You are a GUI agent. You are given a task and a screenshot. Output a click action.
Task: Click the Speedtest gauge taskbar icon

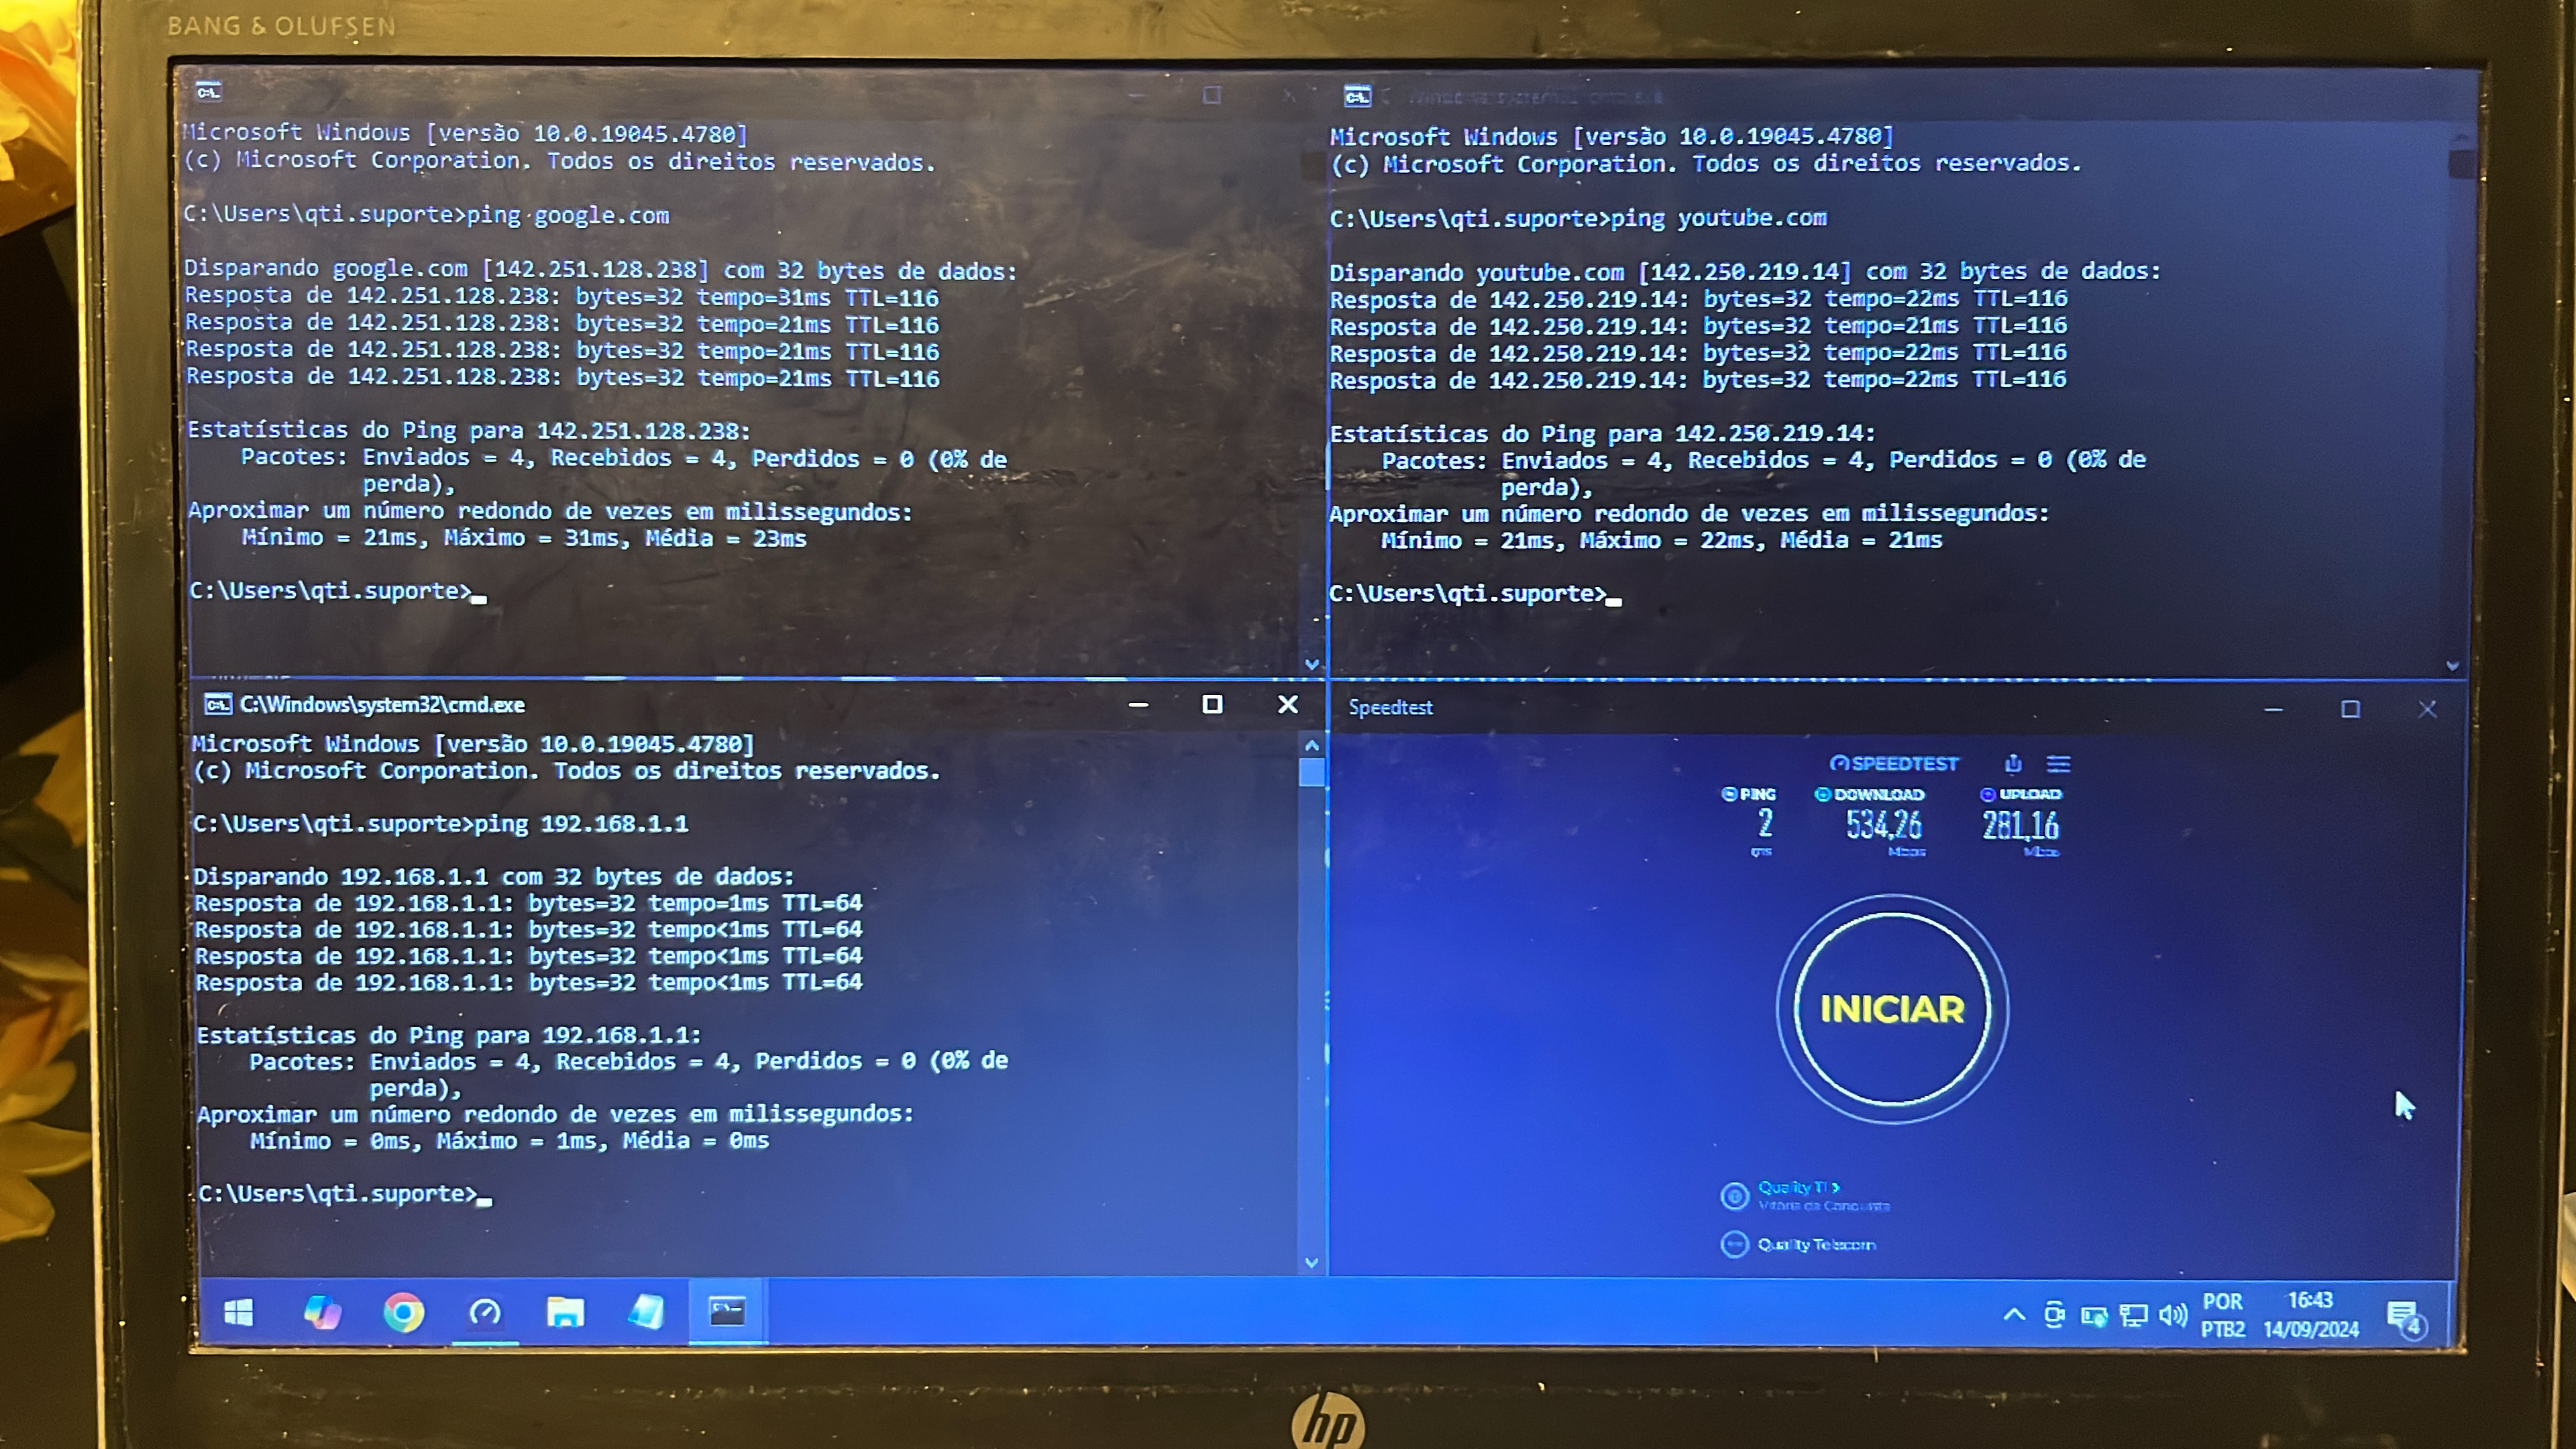point(485,1312)
